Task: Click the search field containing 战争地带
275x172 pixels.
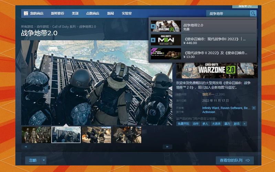Action: click(x=227, y=13)
